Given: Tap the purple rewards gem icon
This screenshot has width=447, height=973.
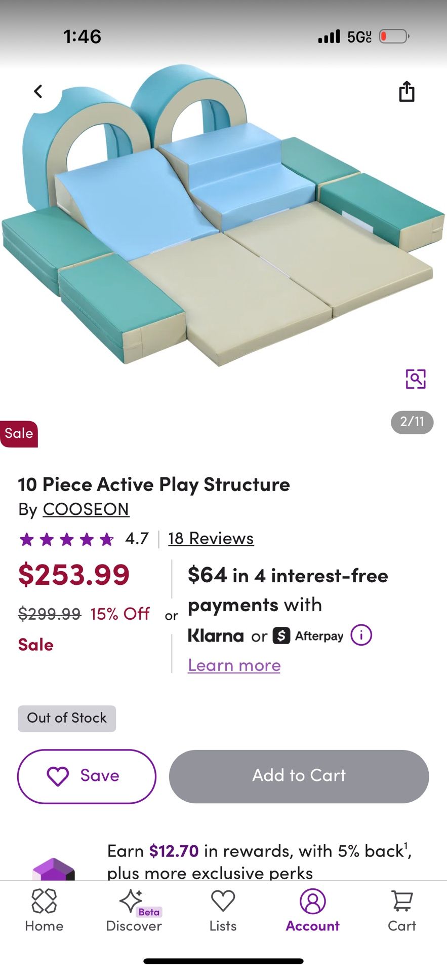Looking at the screenshot, I should tap(53, 868).
